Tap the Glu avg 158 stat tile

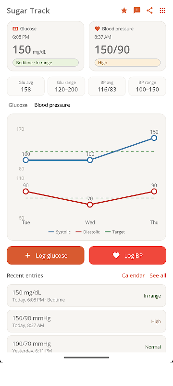[26, 86]
